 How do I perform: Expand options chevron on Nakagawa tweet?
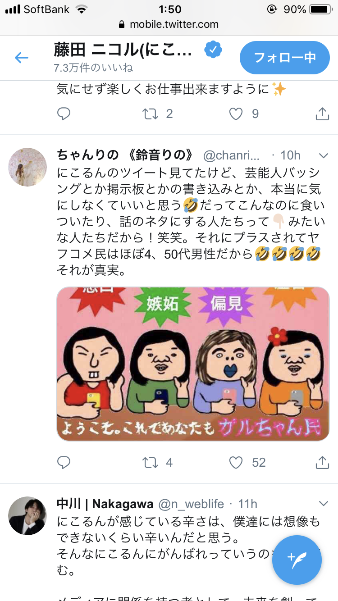[x=324, y=504]
